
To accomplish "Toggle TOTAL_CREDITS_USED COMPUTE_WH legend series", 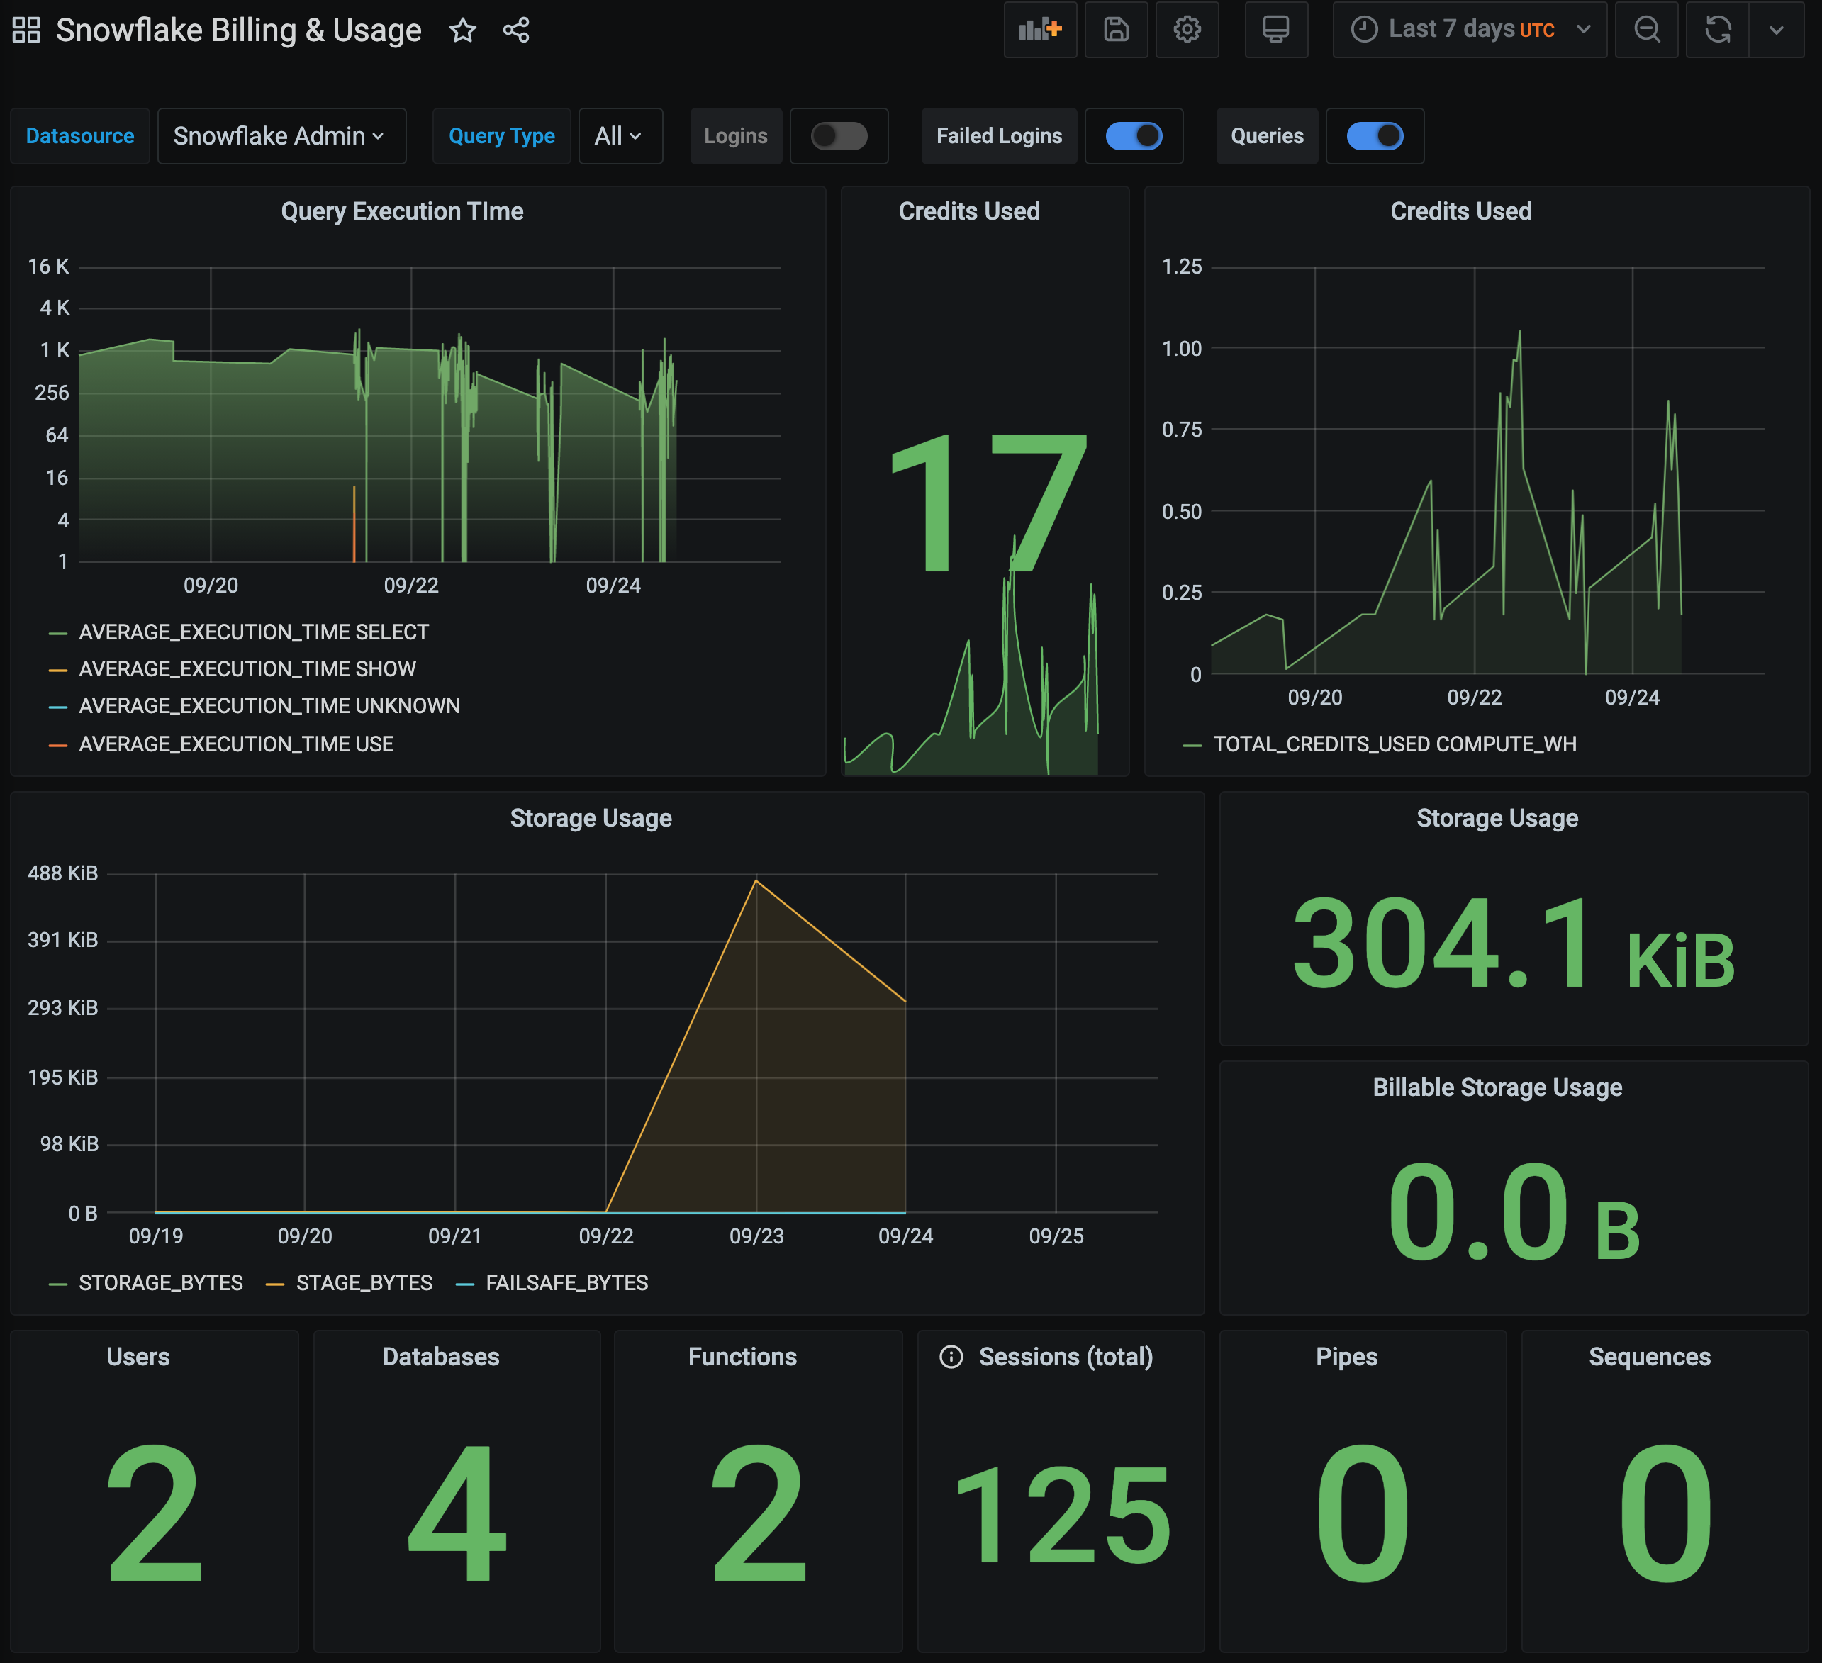I will tap(1395, 745).
